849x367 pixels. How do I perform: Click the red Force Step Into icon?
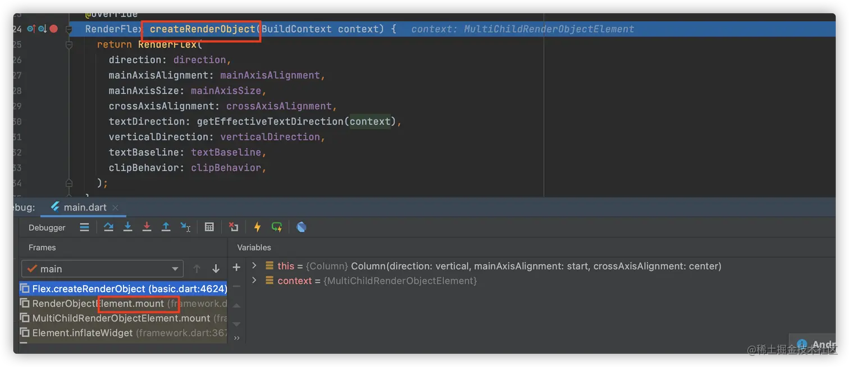tap(147, 227)
